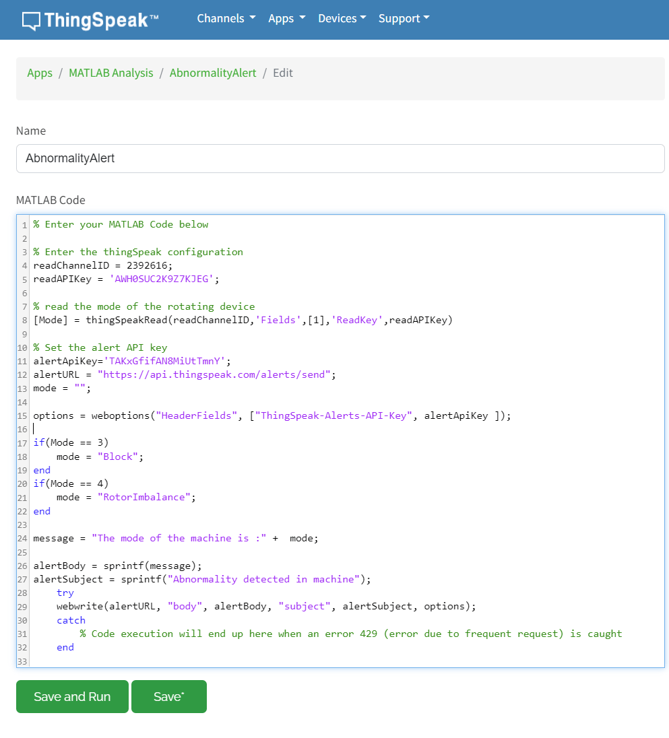Open the Apps dropdown in the navbar
Screen dimensions: 669x738
coord(282,19)
